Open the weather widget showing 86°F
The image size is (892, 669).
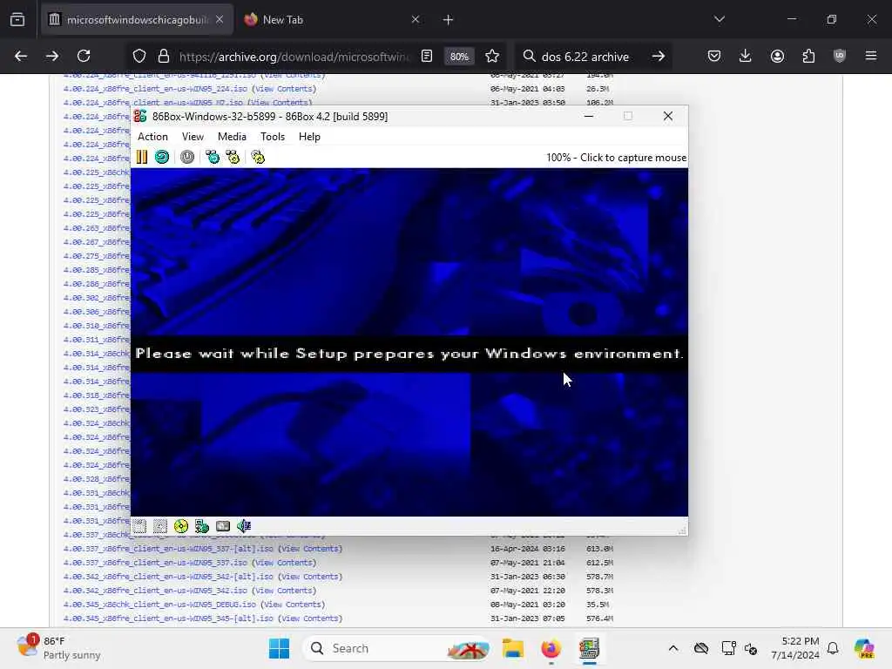(58, 648)
